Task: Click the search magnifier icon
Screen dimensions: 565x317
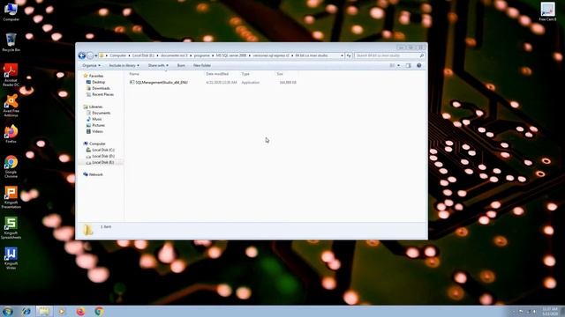Action: (x=422, y=55)
